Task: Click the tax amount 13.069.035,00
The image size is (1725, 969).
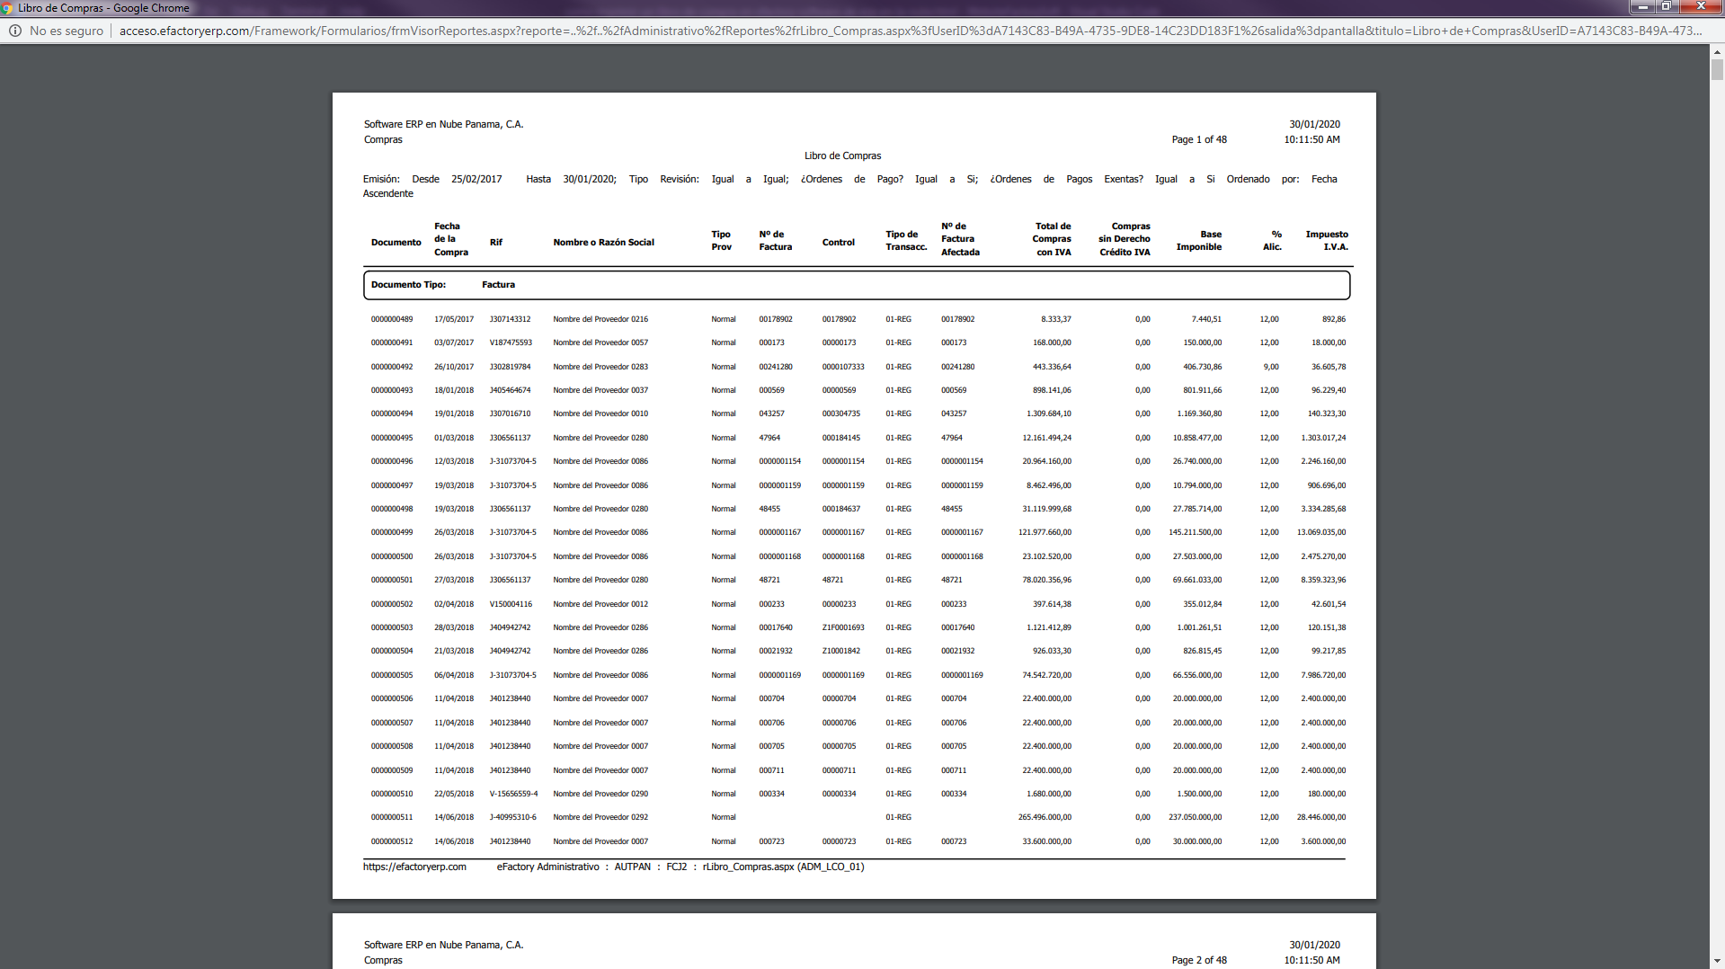Action: tap(1321, 532)
